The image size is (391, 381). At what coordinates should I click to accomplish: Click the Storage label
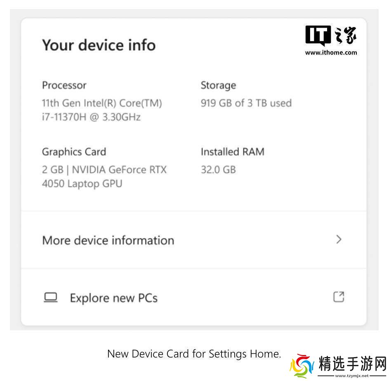point(219,85)
